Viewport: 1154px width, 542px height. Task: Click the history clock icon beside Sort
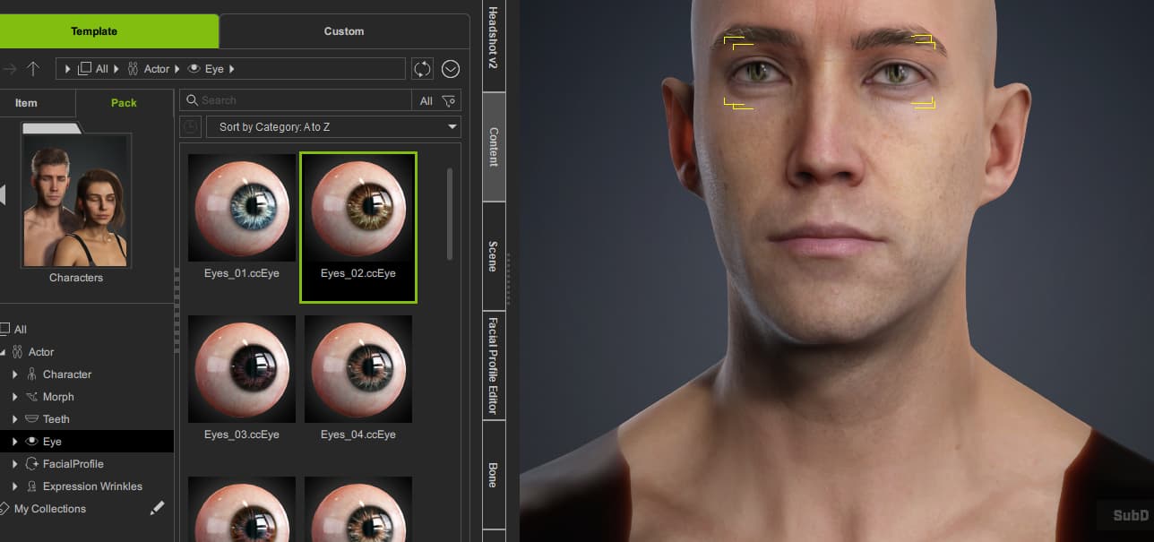[x=190, y=127]
